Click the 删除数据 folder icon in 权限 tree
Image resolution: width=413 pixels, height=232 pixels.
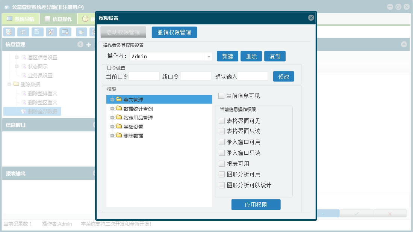click(x=119, y=136)
